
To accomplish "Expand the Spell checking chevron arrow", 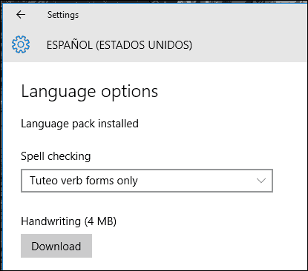I will (x=261, y=181).
